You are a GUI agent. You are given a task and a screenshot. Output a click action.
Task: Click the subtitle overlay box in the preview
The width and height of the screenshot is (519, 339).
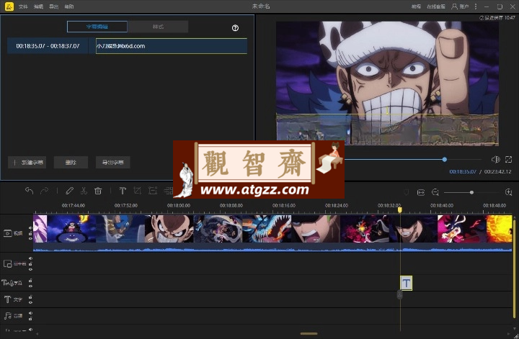(387, 129)
